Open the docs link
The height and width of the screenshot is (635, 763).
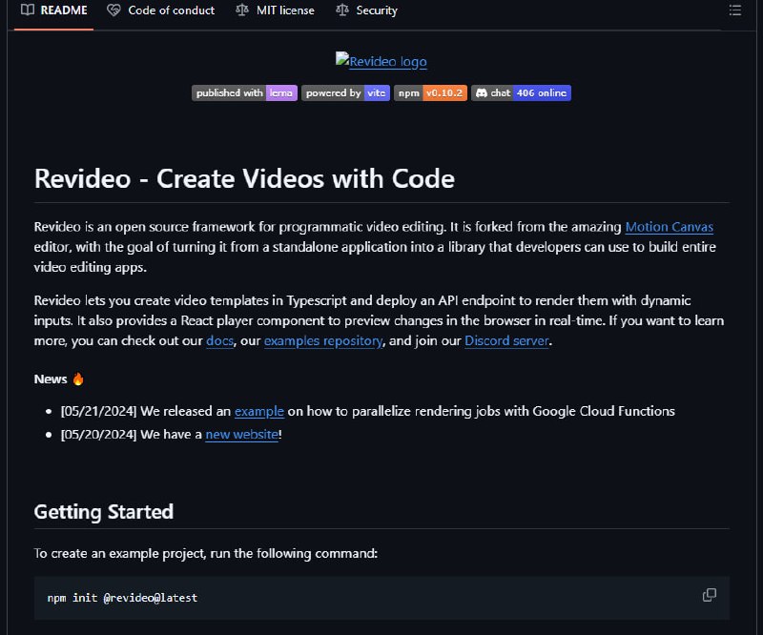[220, 340]
